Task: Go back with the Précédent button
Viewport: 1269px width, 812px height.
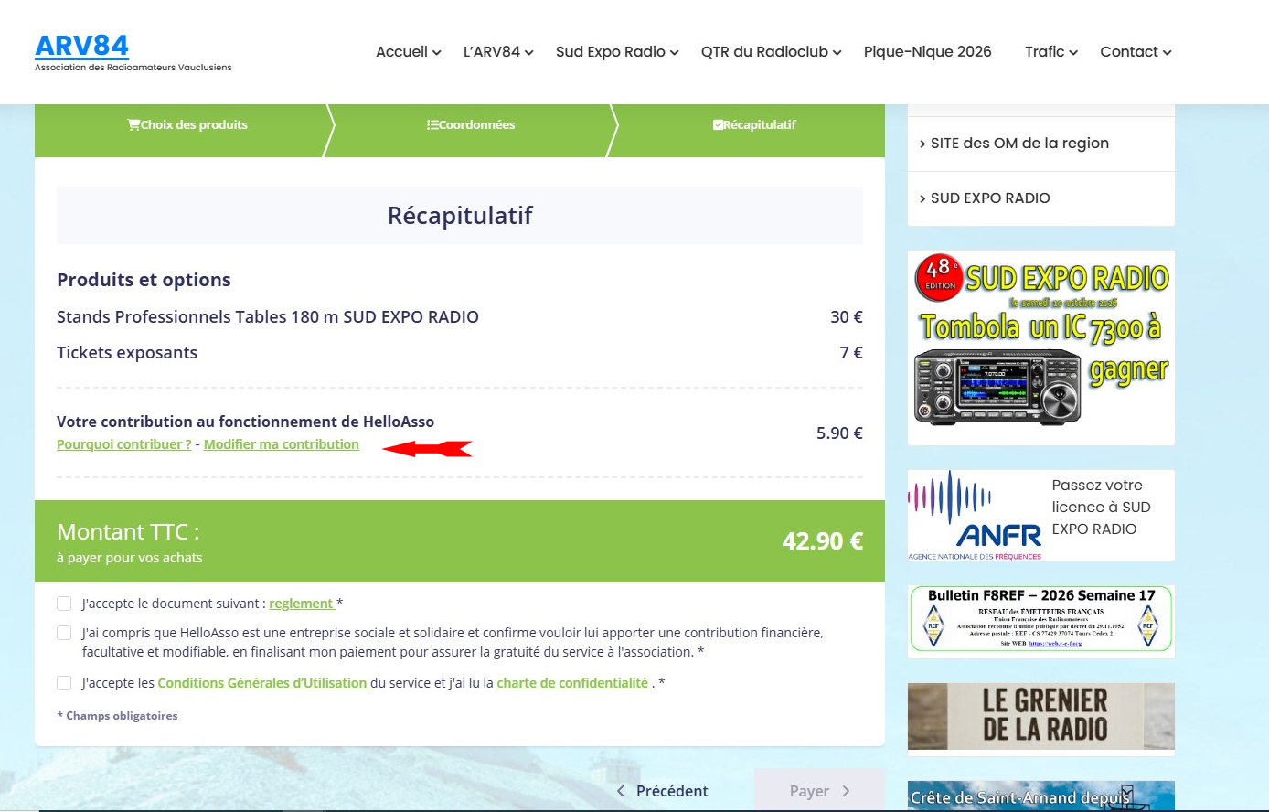Action: click(663, 791)
